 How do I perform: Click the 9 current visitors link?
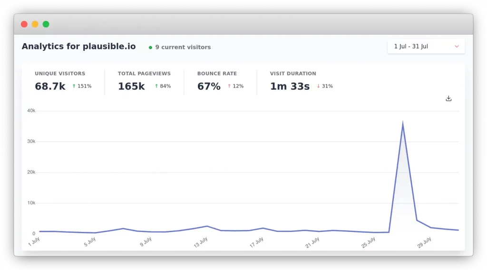coord(183,47)
